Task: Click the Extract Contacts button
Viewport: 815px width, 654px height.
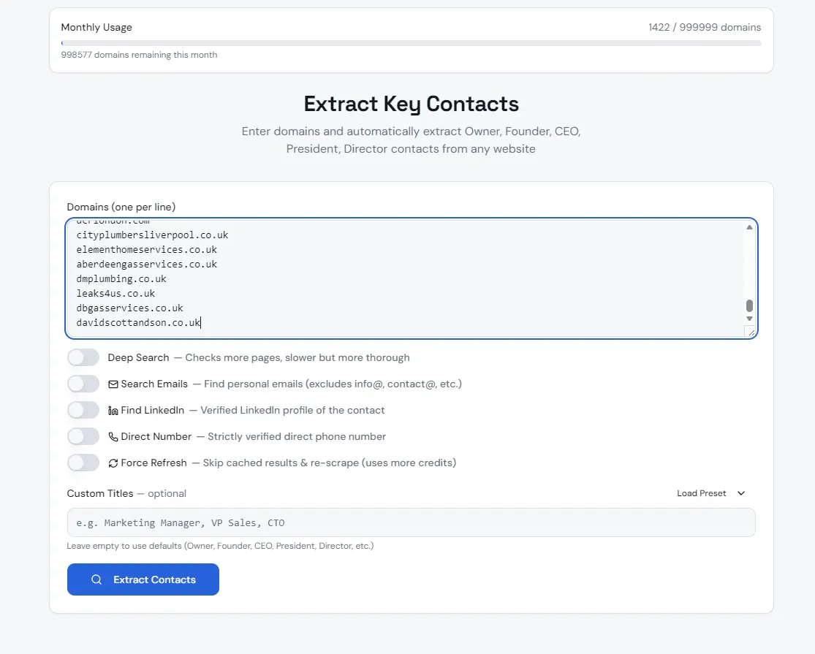Action: click(x=143, y=579)
